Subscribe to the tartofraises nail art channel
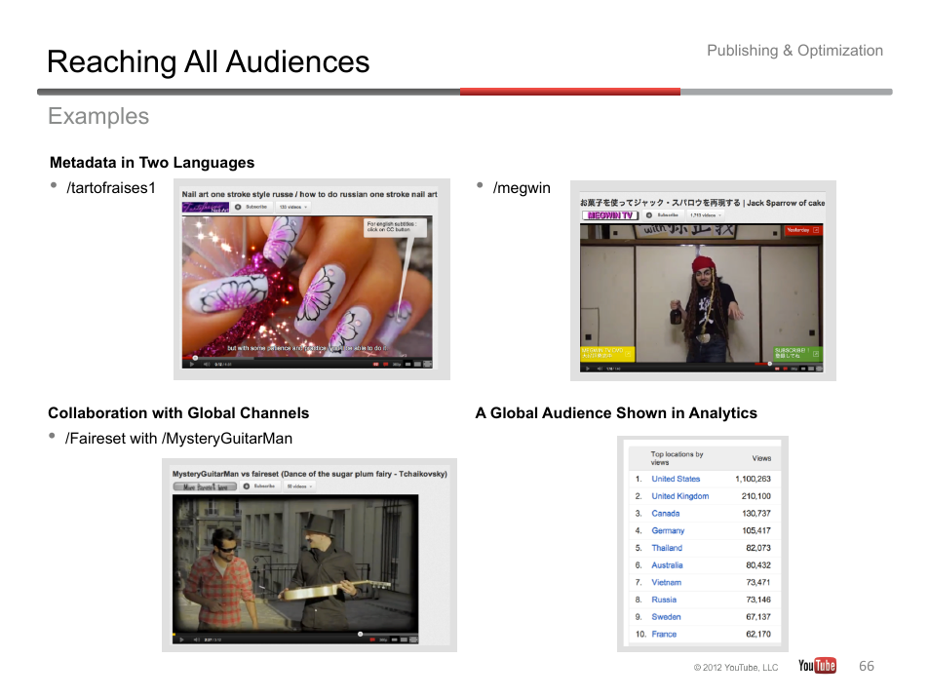The height and width of the screenshot is (698, 930). (251, 207)
